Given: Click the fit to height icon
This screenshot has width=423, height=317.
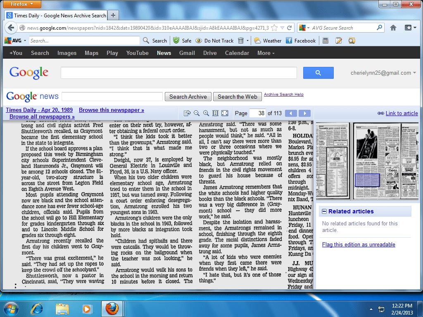Looking at the screenshot, I should click(x=215, y=113).
